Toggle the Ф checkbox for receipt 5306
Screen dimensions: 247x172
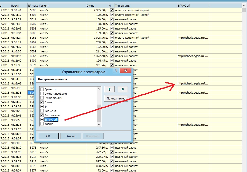coord(112,10)
